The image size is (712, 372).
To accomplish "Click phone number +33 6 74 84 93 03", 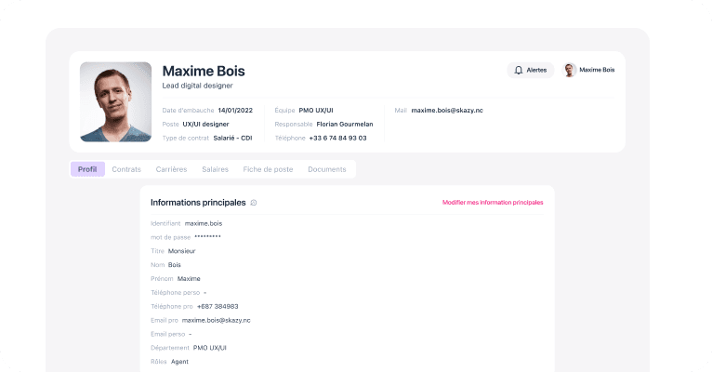I will pos(337,138).
